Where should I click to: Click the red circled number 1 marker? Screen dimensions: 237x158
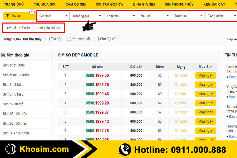tap(32, 12)
